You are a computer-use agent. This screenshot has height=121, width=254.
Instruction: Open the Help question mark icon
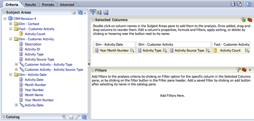(x=248, y=4)
